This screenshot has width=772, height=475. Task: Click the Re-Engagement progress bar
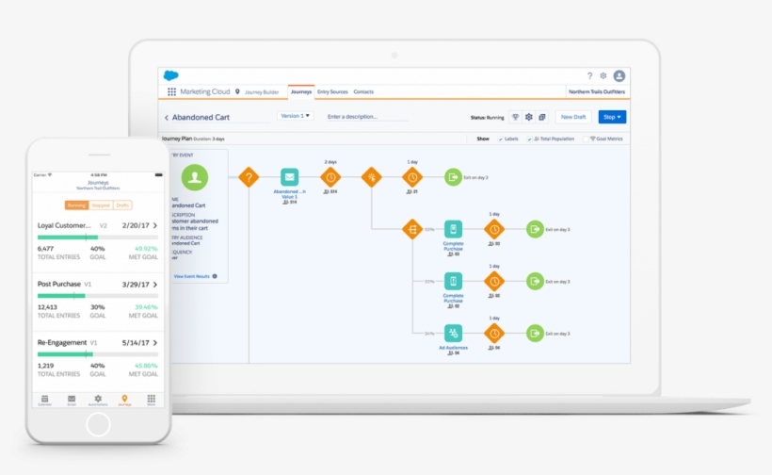[x=98, y=354]
